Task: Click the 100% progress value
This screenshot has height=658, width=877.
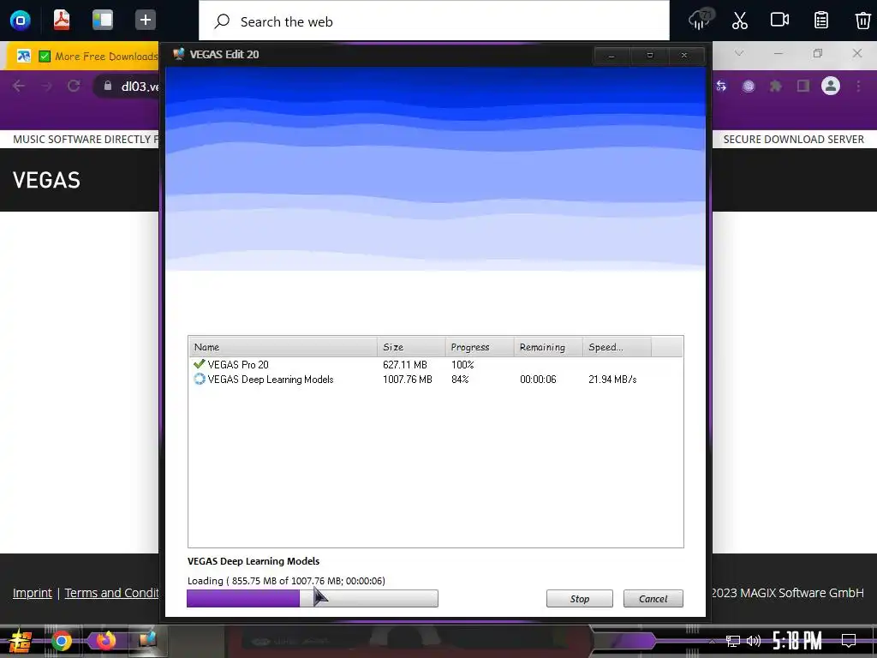Action: point(462,365)
